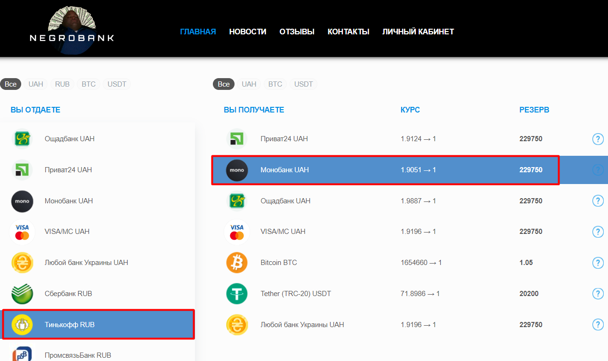This screenshot has width=608, height=361.
Task: Select the Все filter in give section
Action: click(11, 84)
